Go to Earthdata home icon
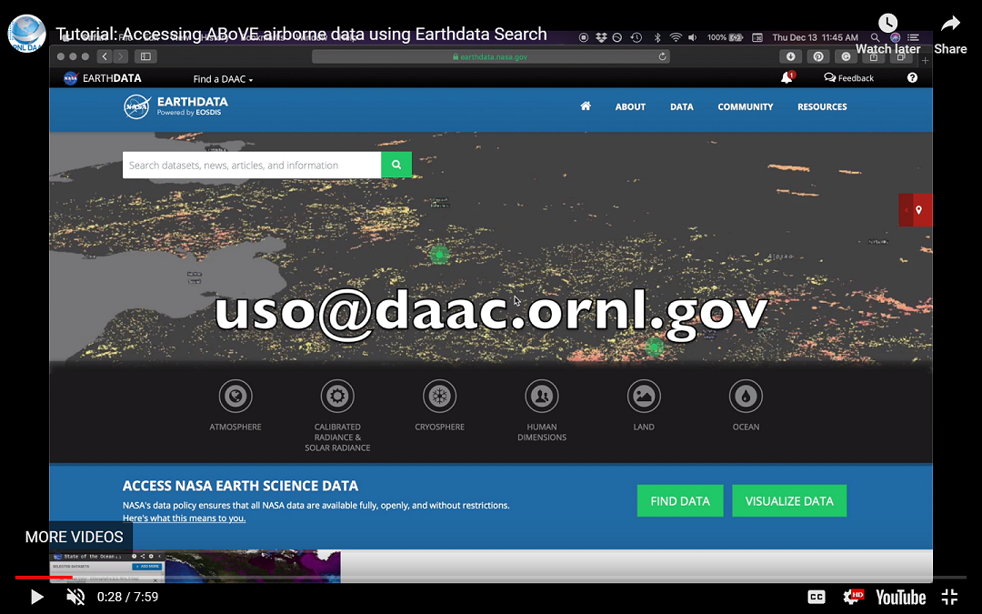Viewport: 982px width, 614px height. click(586, 106)
